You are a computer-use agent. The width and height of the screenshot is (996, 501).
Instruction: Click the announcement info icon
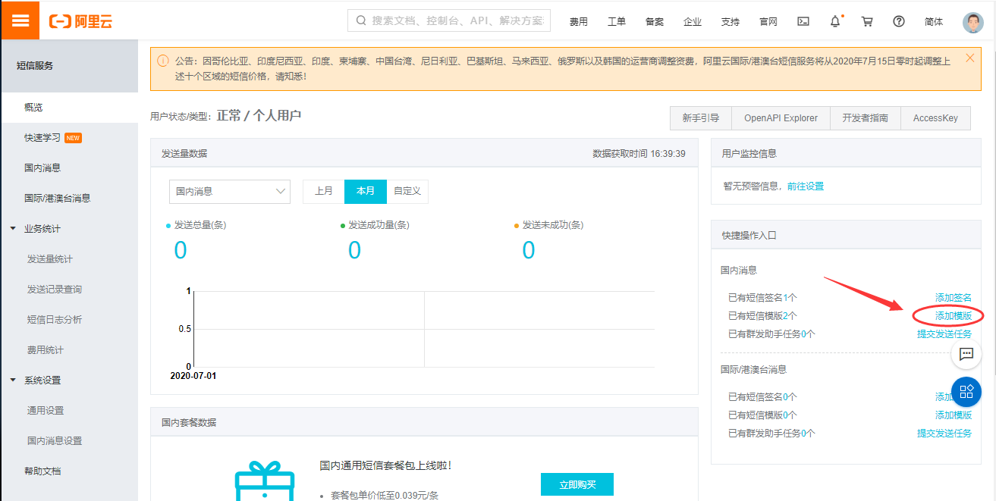[x=163, y=61]
